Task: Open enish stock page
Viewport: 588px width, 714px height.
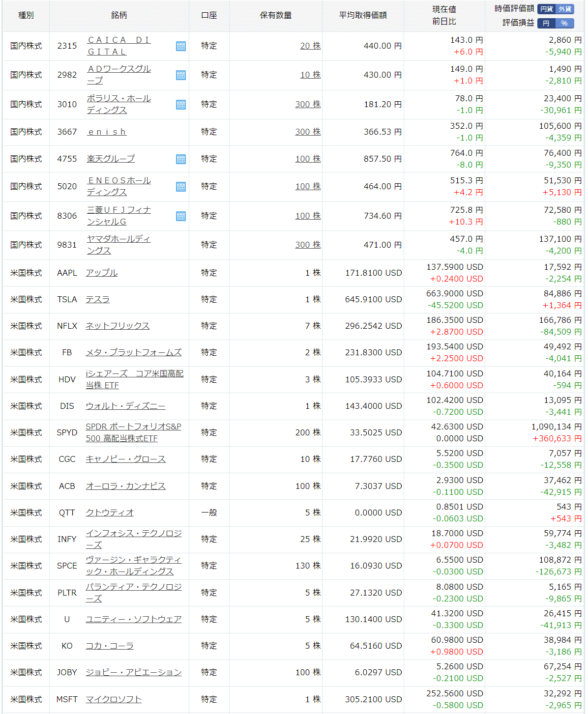Action: pos(107,132)
